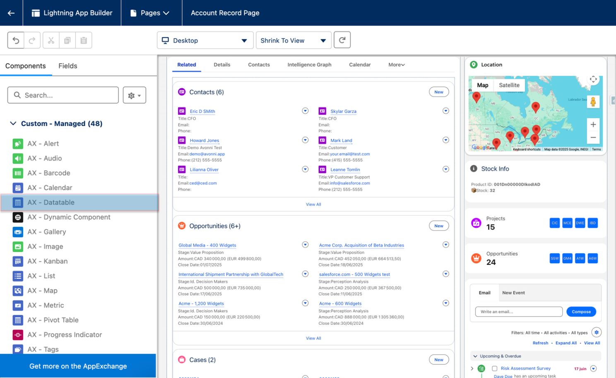Click New button in Contacts card
The height and width of the screenshot is (378, 616).
click(x=439, y=92)
